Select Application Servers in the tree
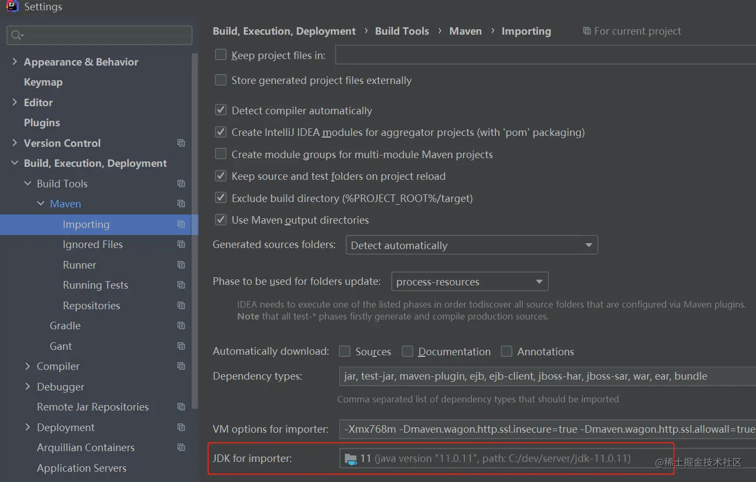 click(82, 468)
